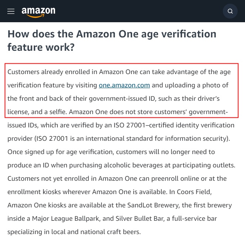Click the Amazon logo
Screen dimensions: 245x240
(x=38, y=12)
